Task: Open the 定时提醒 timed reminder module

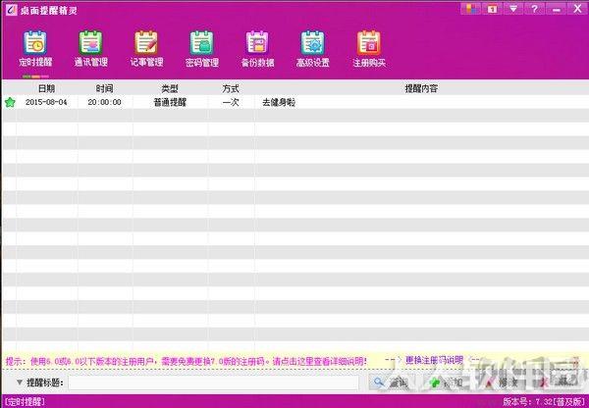Action: tap(35, 49)
